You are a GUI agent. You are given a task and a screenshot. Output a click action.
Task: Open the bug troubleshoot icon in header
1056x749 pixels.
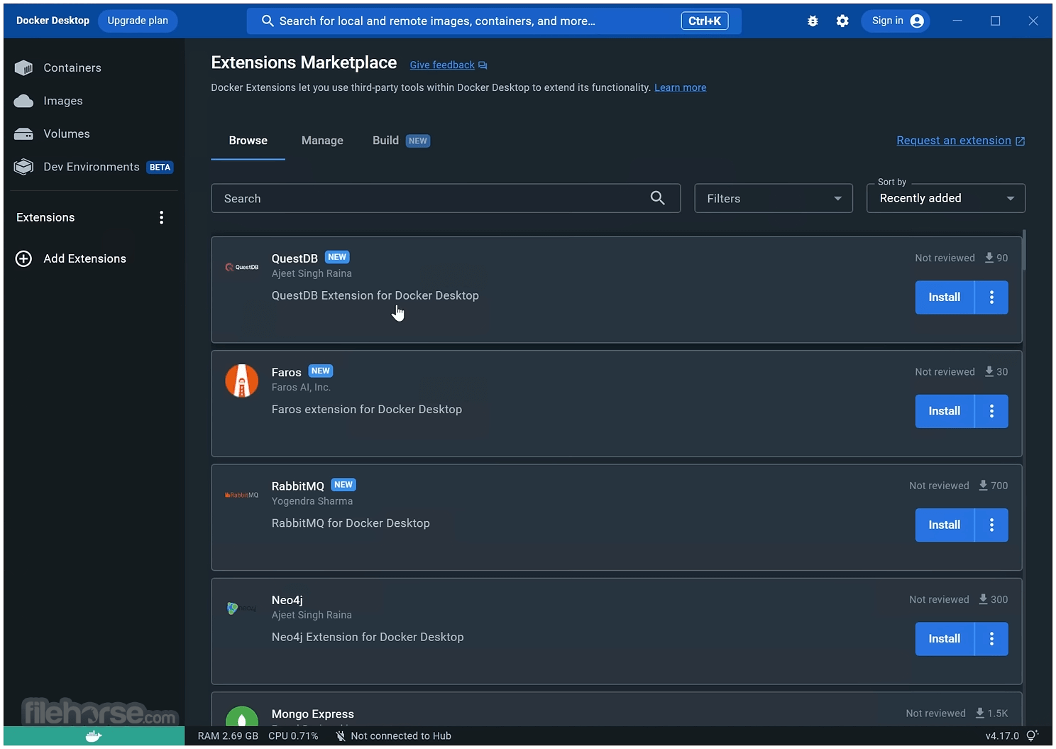tap(813, 21)
